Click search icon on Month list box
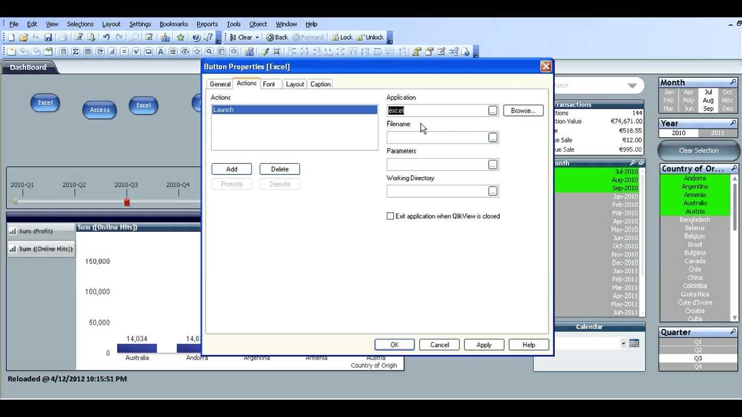This screenshot has width=742, height=417. 733,82
